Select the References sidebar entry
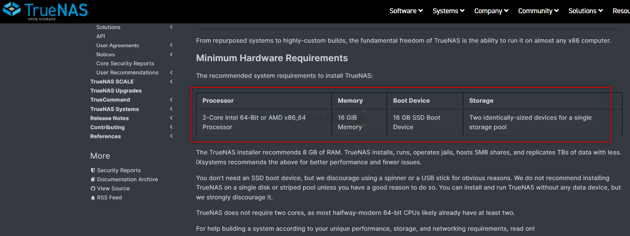The height and width of the screenshot is (236, 630). (x=105, y=136)
